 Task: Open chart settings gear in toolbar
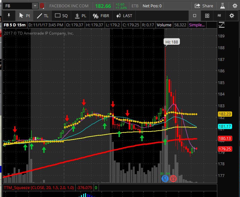pyautogui.click(x=232, y=16)
